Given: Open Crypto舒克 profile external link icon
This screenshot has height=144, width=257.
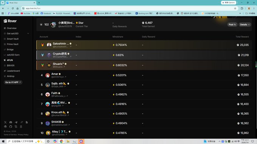Looking at the screenshot, I should tap(70, 57).
